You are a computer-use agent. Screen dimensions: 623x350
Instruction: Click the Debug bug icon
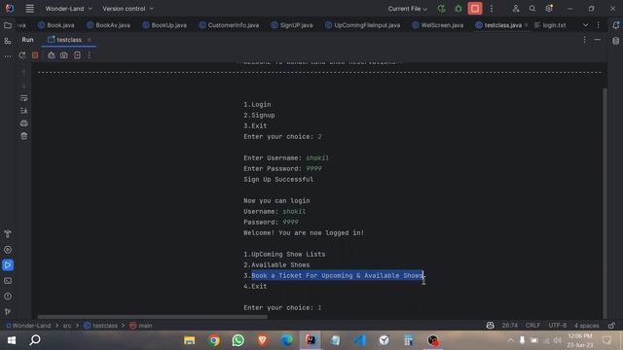[x=458, y=9]
